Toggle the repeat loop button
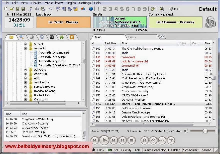This screenshot has width=220, height=154. point(144,140)
